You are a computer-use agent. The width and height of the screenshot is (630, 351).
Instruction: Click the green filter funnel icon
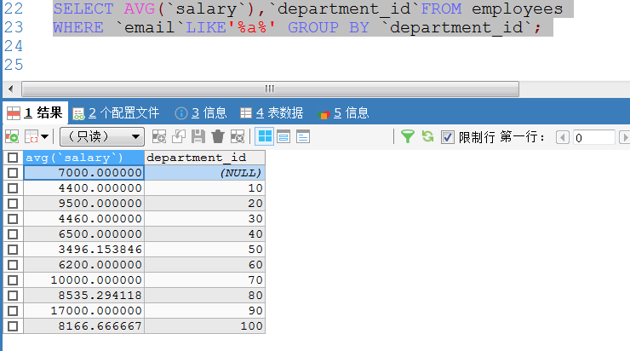coord(408,137)
